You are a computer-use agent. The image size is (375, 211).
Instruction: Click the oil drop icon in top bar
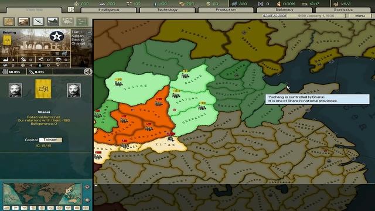(156, 4)
